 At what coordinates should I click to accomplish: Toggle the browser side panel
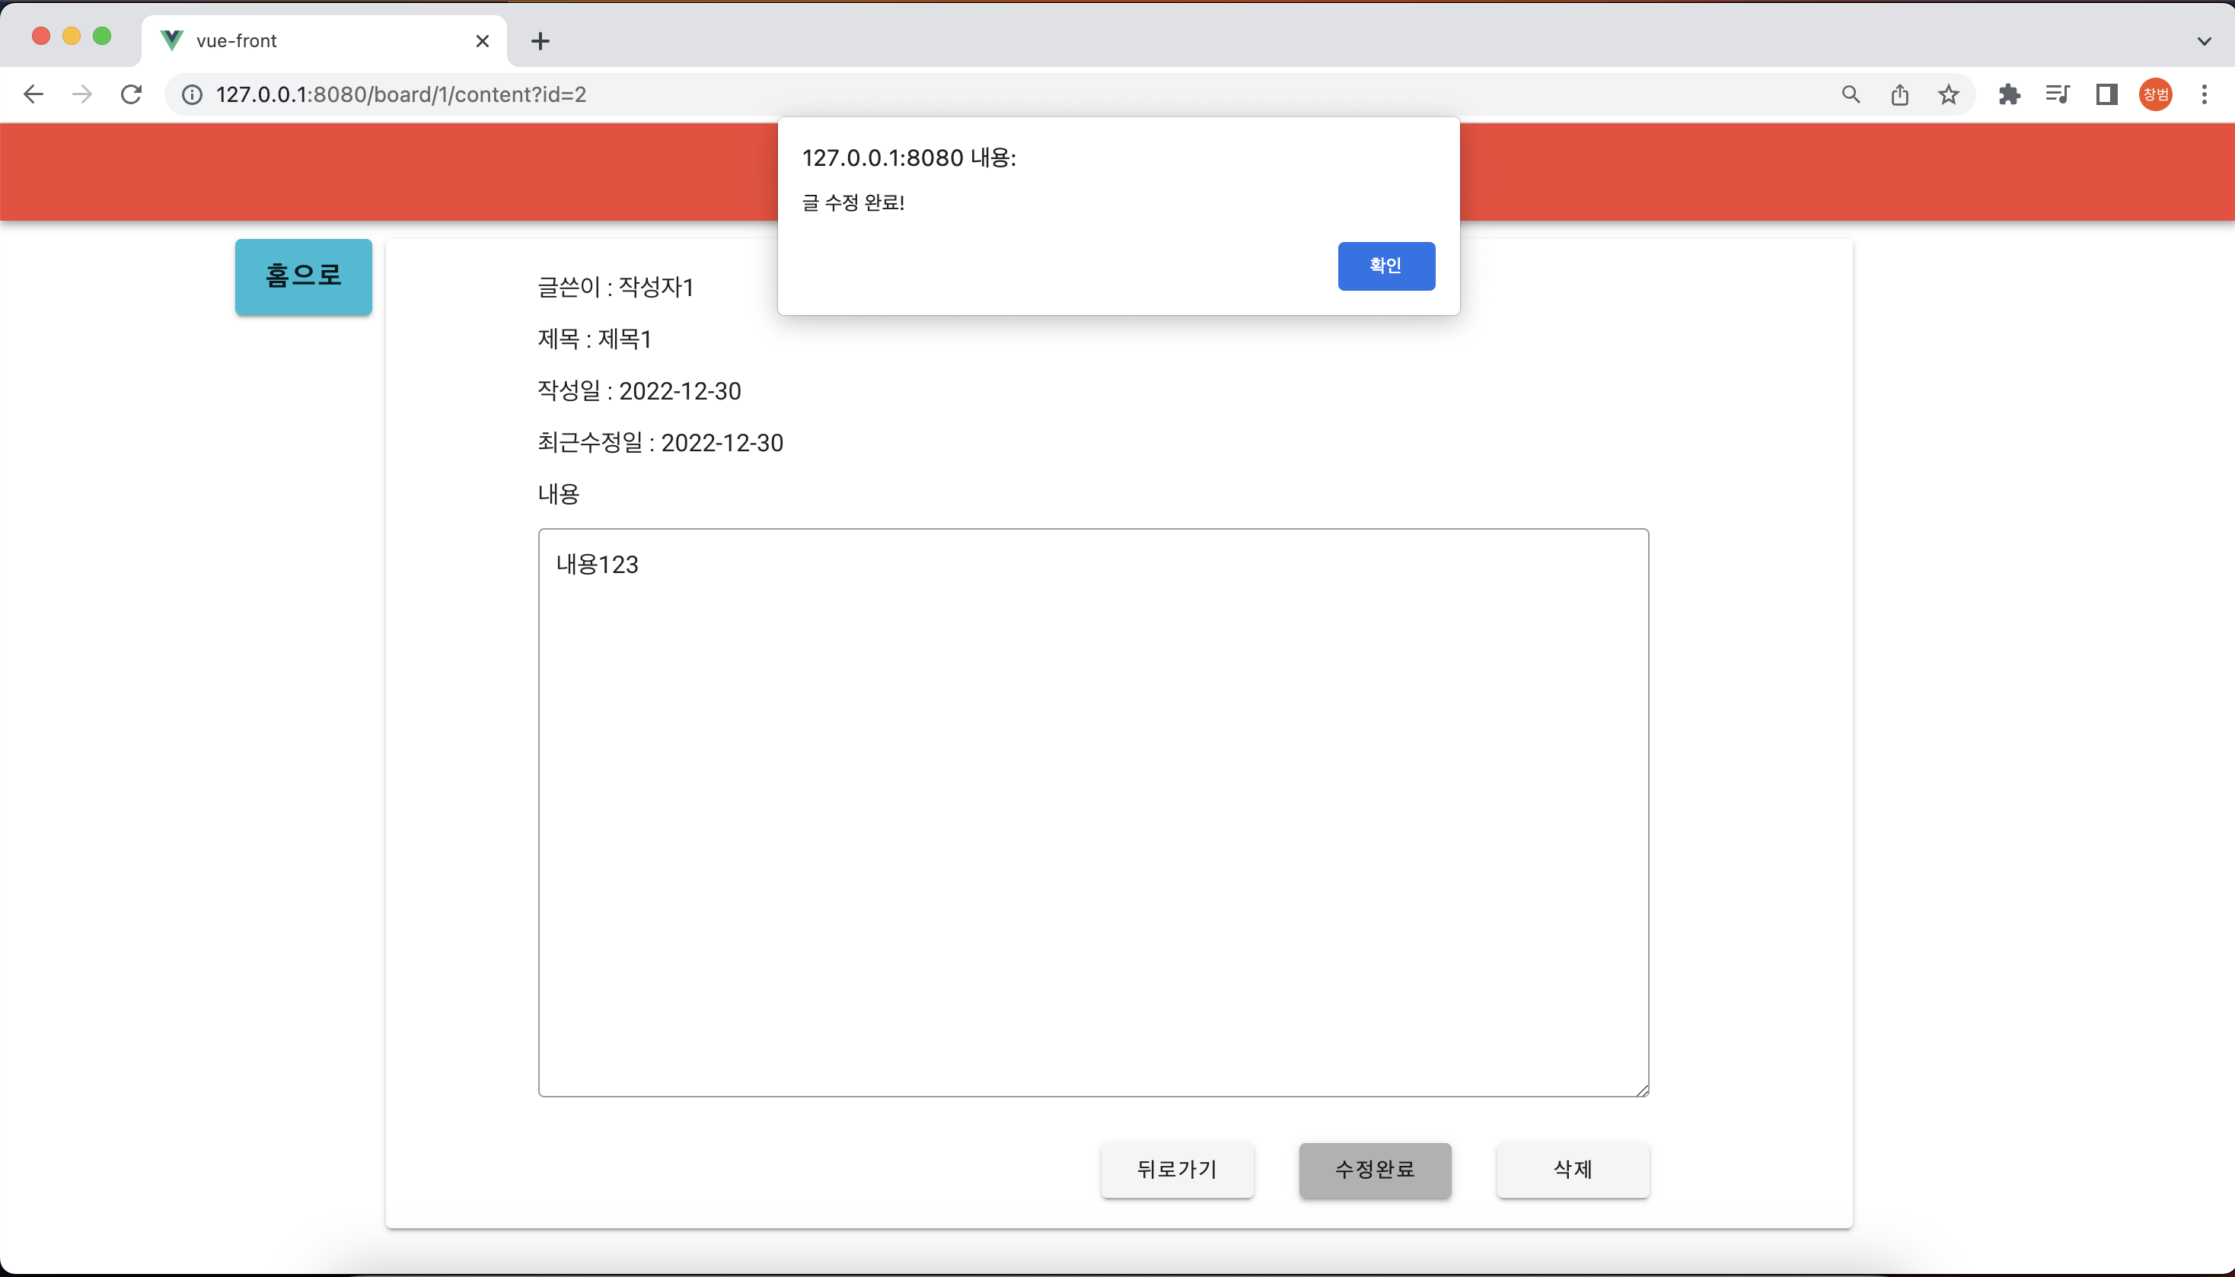pos(2106,94)
